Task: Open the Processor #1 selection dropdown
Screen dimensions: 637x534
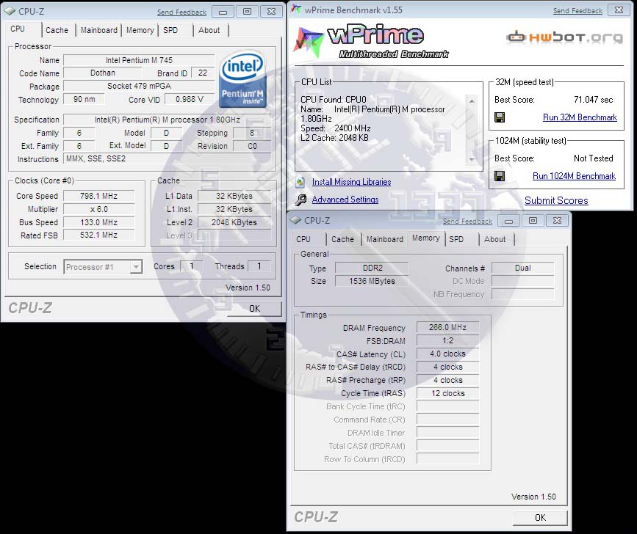Action: 136,267
